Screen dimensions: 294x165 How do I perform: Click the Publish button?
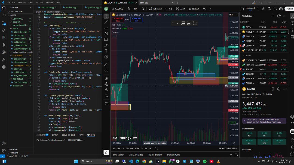tap(289, 9)
